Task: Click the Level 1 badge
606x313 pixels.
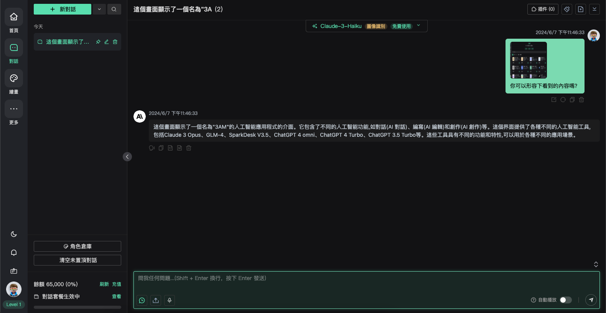Action: pos(14,305)
